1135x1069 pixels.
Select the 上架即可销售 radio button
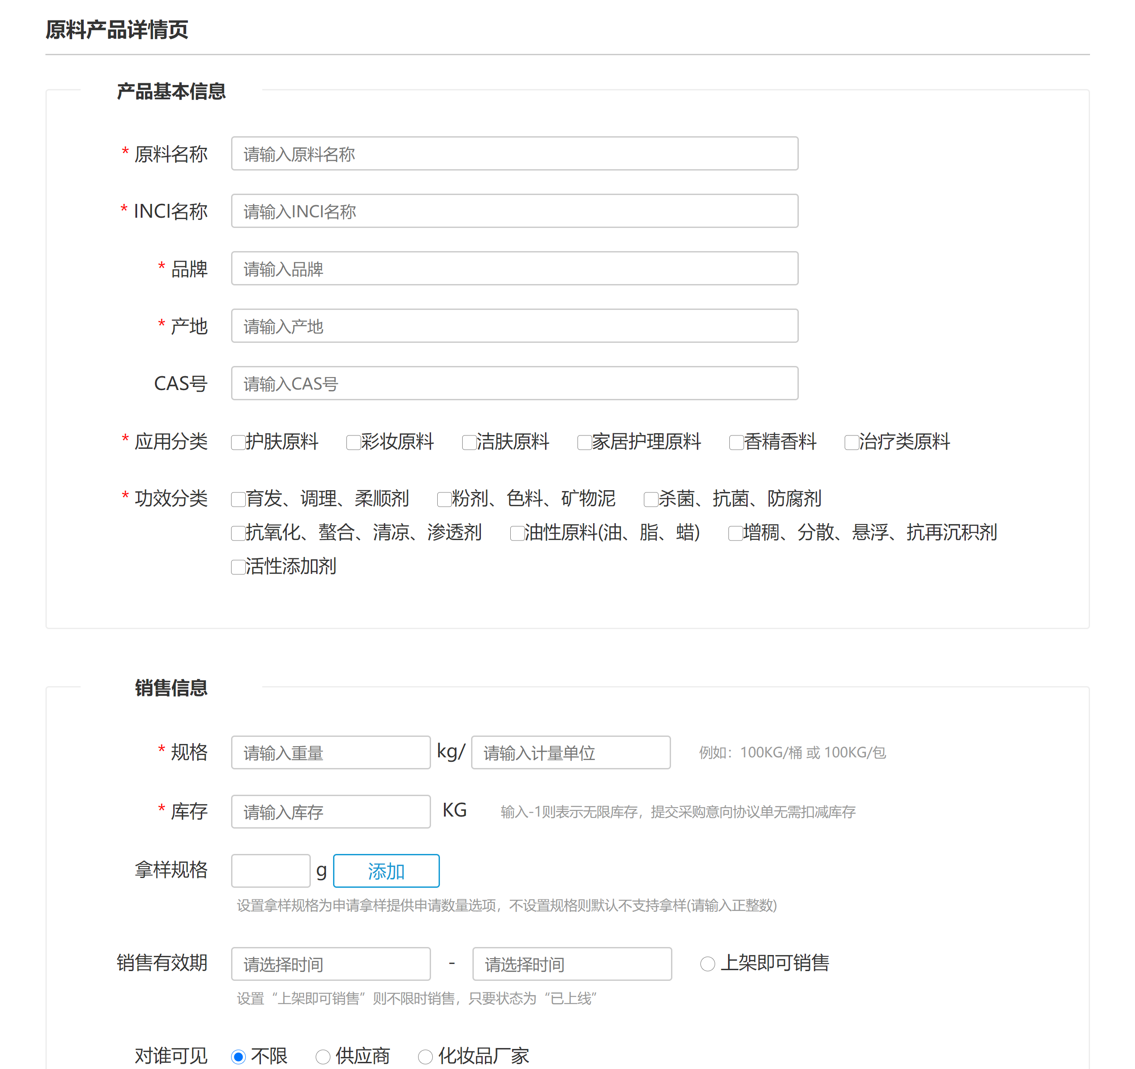[x=708, y=964]
